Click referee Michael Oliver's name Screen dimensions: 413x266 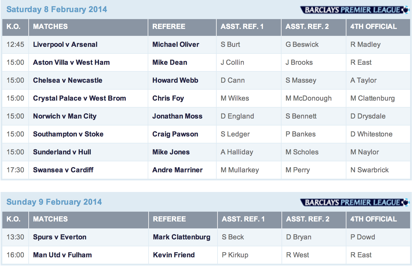point(176,45)
